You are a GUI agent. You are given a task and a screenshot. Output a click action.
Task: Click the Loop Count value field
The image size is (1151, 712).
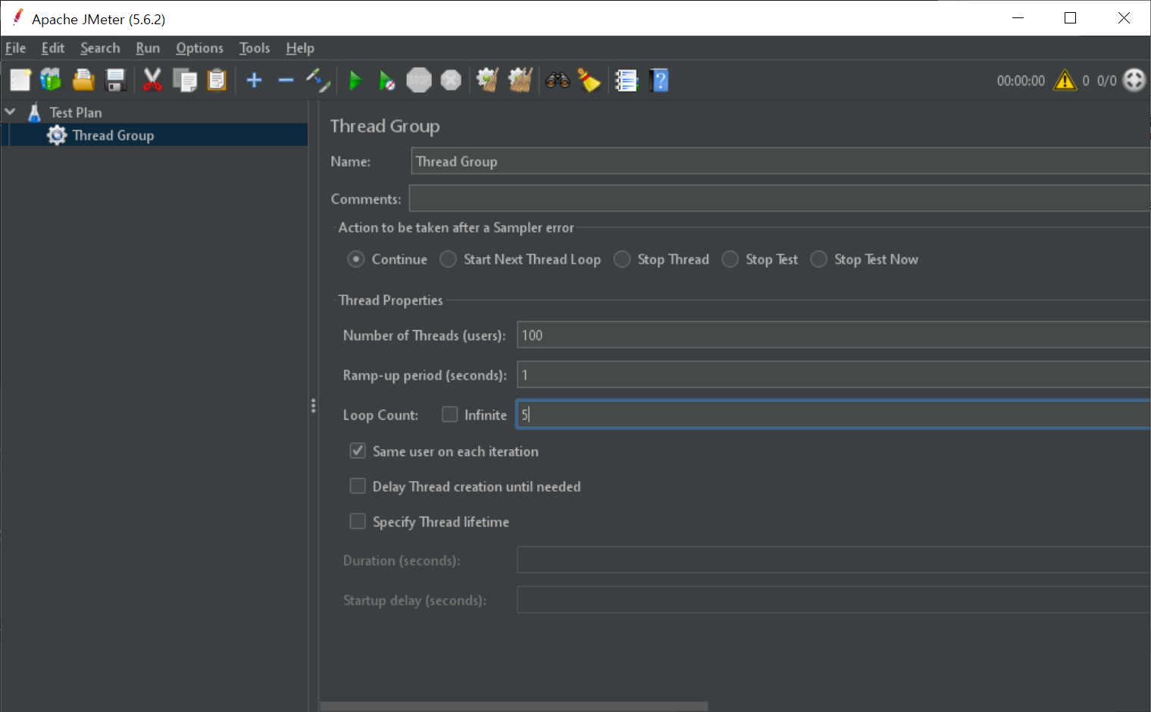pos(834,414)
